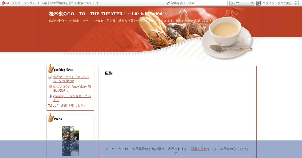302x158 pixels.
Task: Click the face icon beside 作品マーケット
Action: (50, 77)
